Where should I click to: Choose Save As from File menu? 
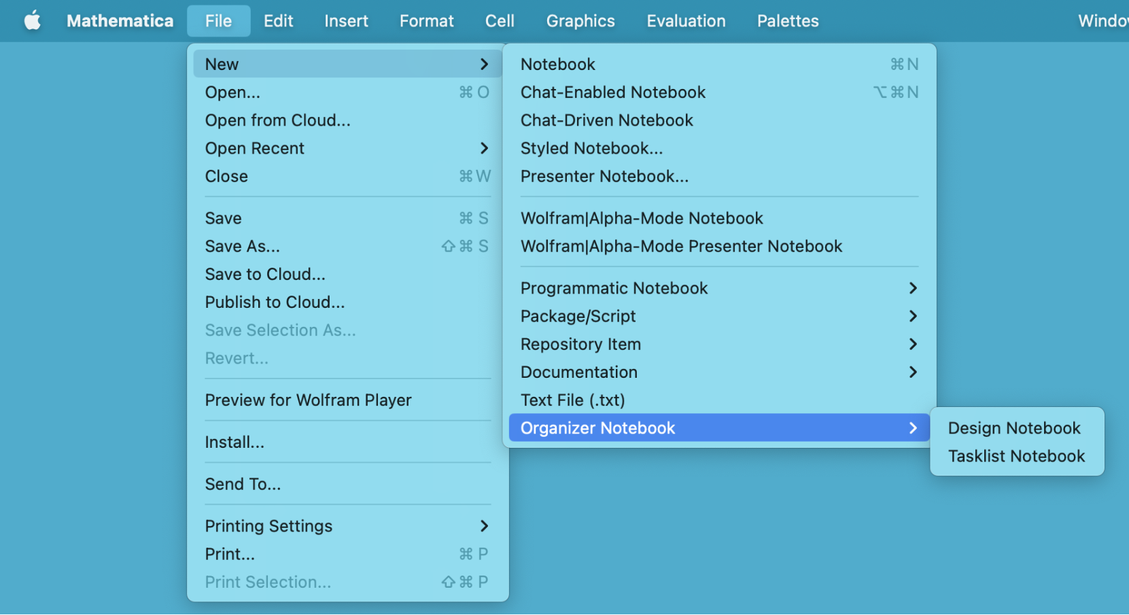242,246
